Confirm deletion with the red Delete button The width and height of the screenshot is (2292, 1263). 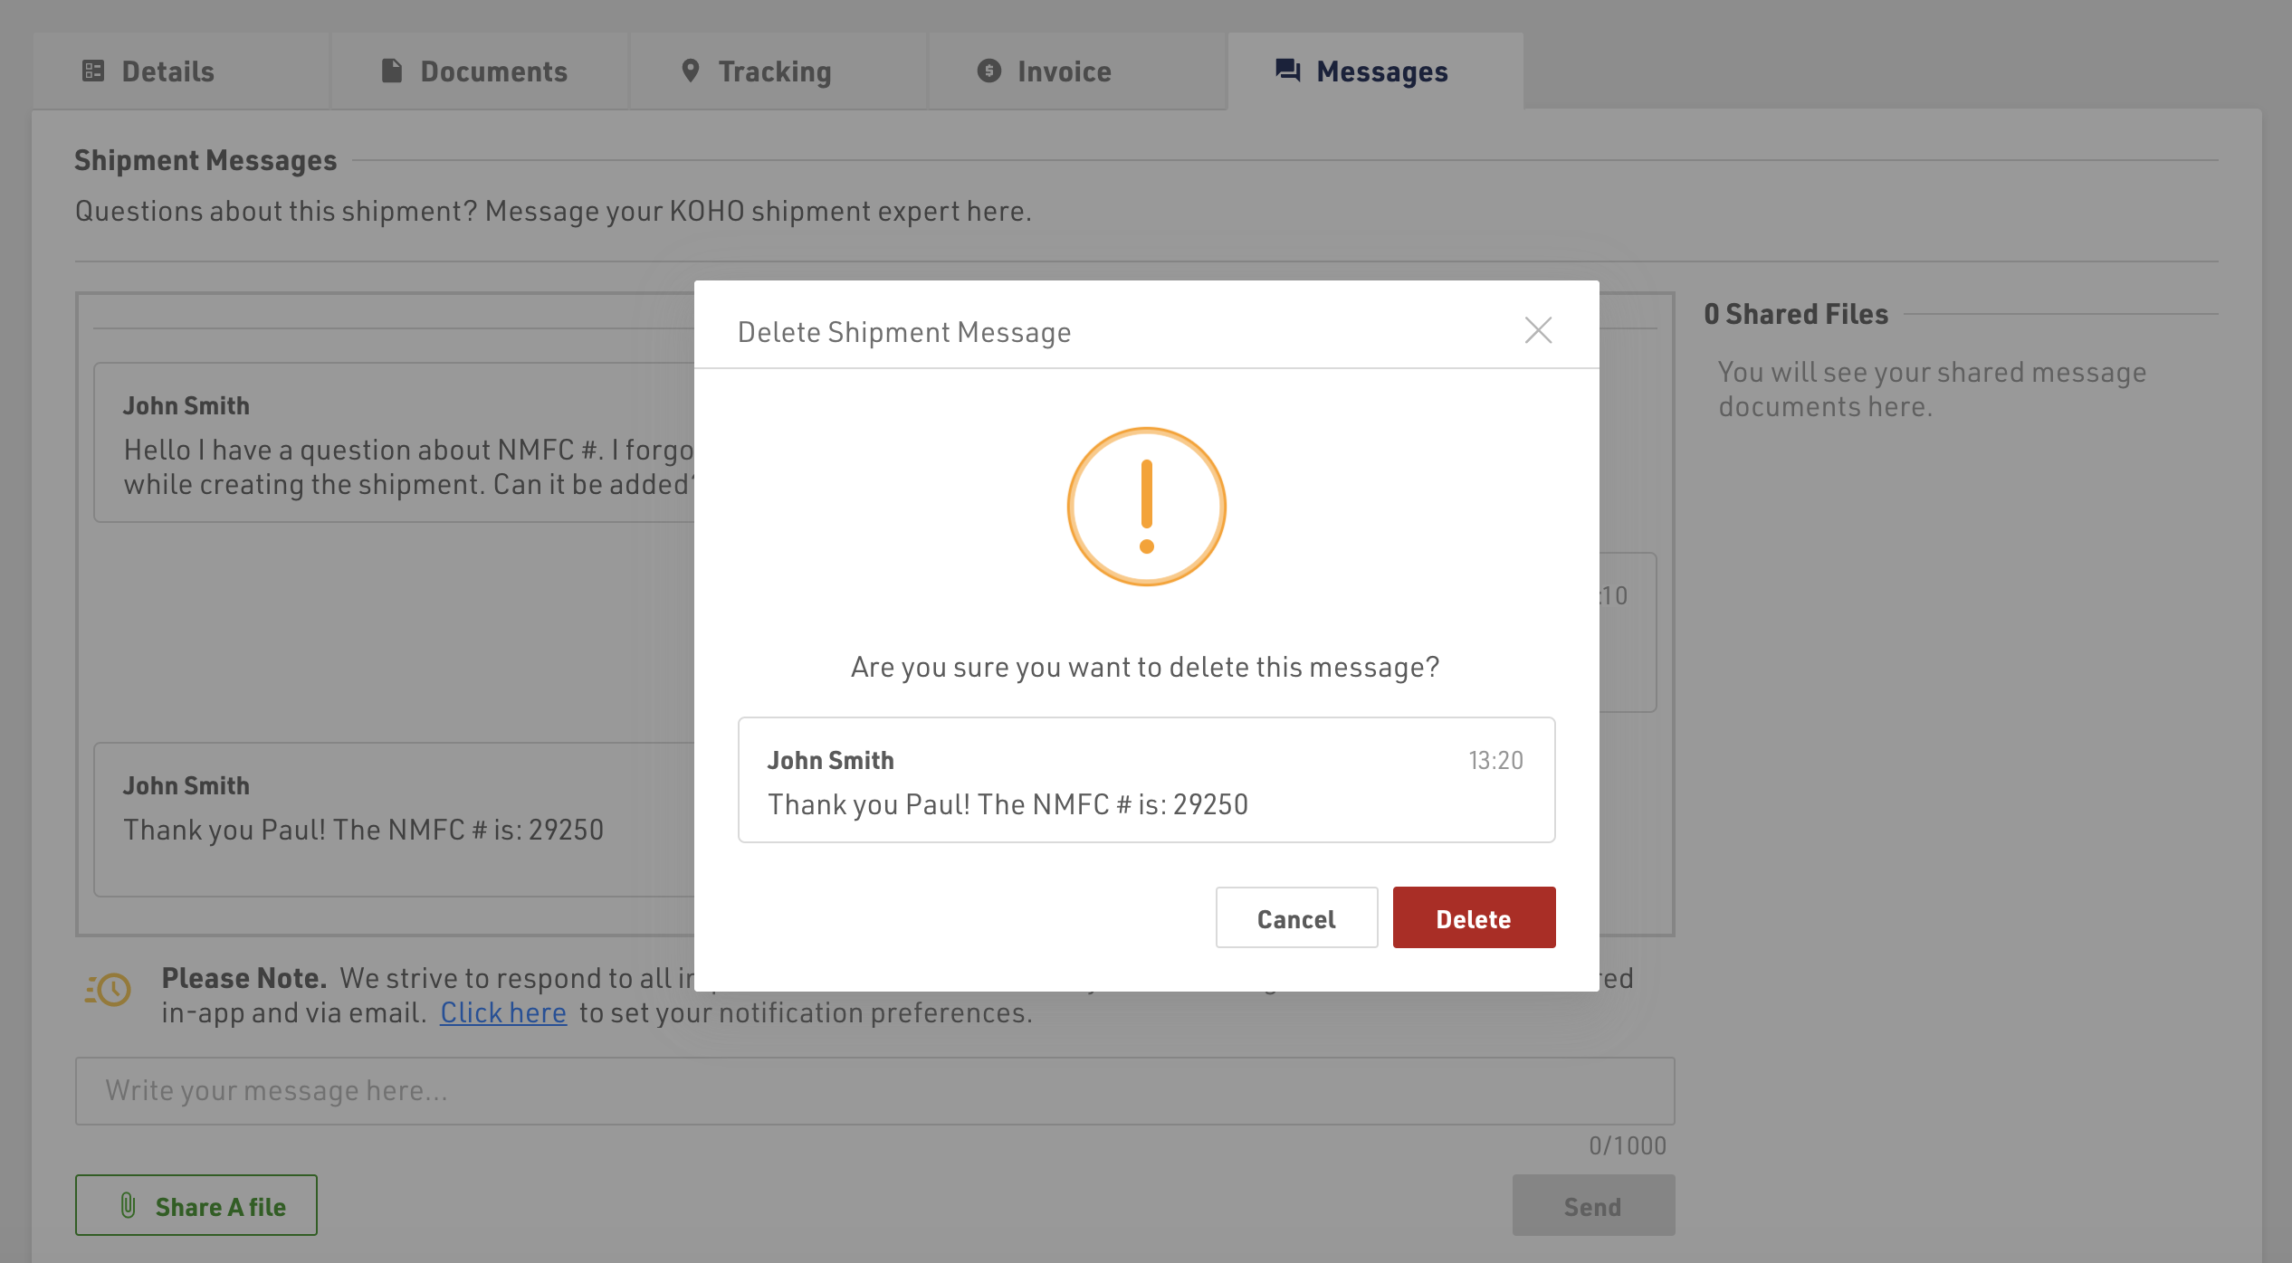(1473, 917)
